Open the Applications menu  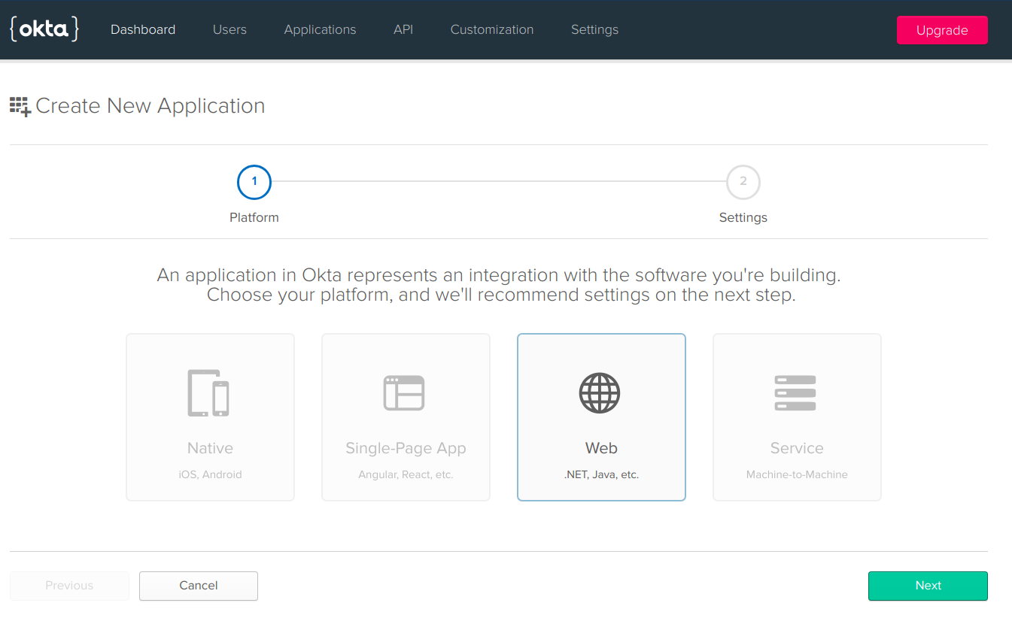click(320, 29)
